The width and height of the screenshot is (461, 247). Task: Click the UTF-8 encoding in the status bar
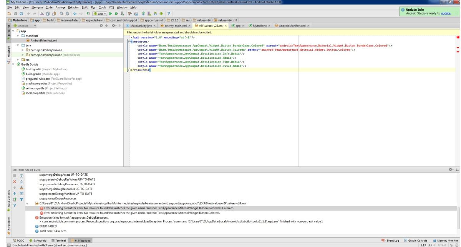point(442,245)
